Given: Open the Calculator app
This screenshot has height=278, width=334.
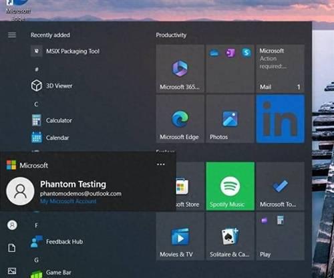Looking at the screenshot, I should (x=51, y=120).
